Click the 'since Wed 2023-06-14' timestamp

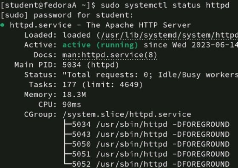click(x=191, y=45)
